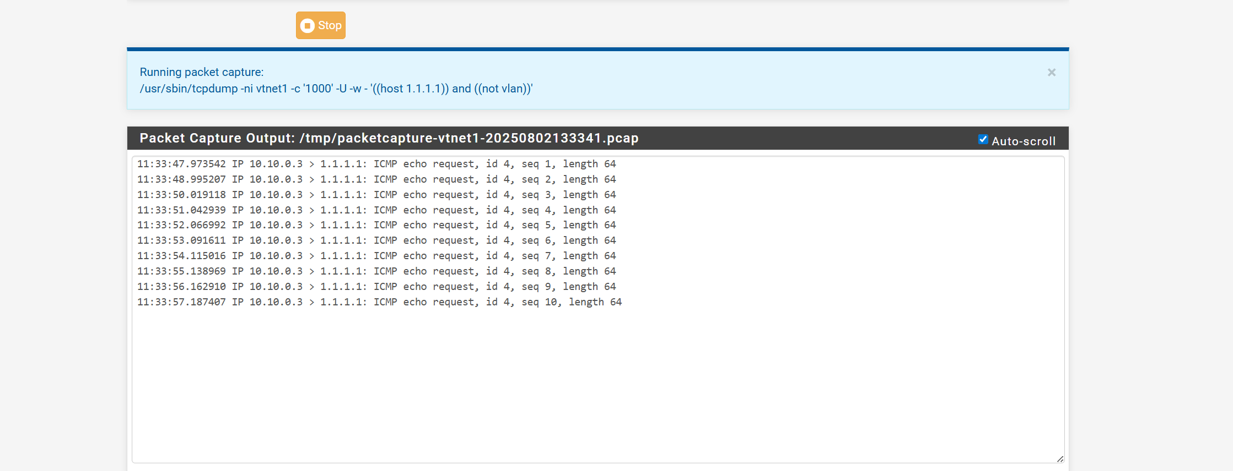
Task: Click the packet line with seq 7
Action: [376, 256]
